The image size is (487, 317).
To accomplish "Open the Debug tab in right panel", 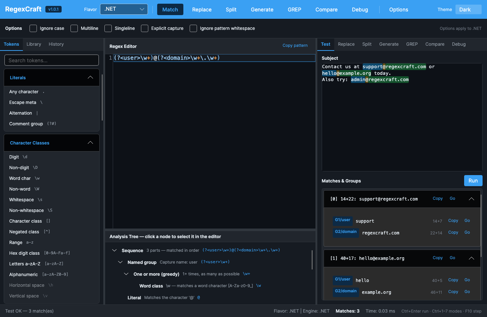I will [459, 44].
